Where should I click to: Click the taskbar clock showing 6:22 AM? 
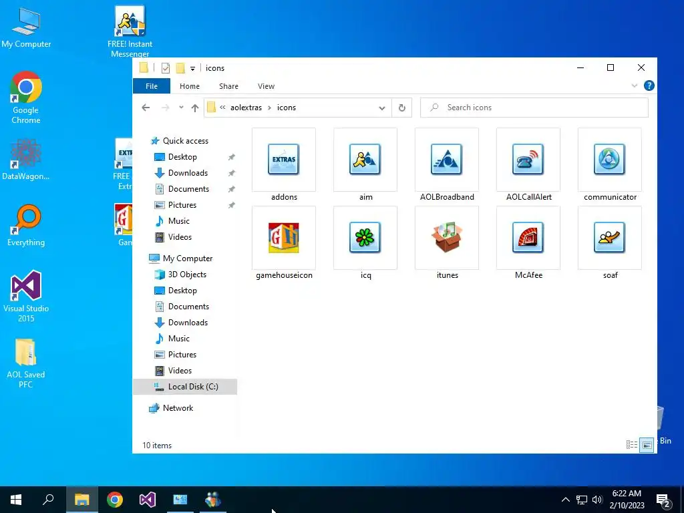(627, 500)
